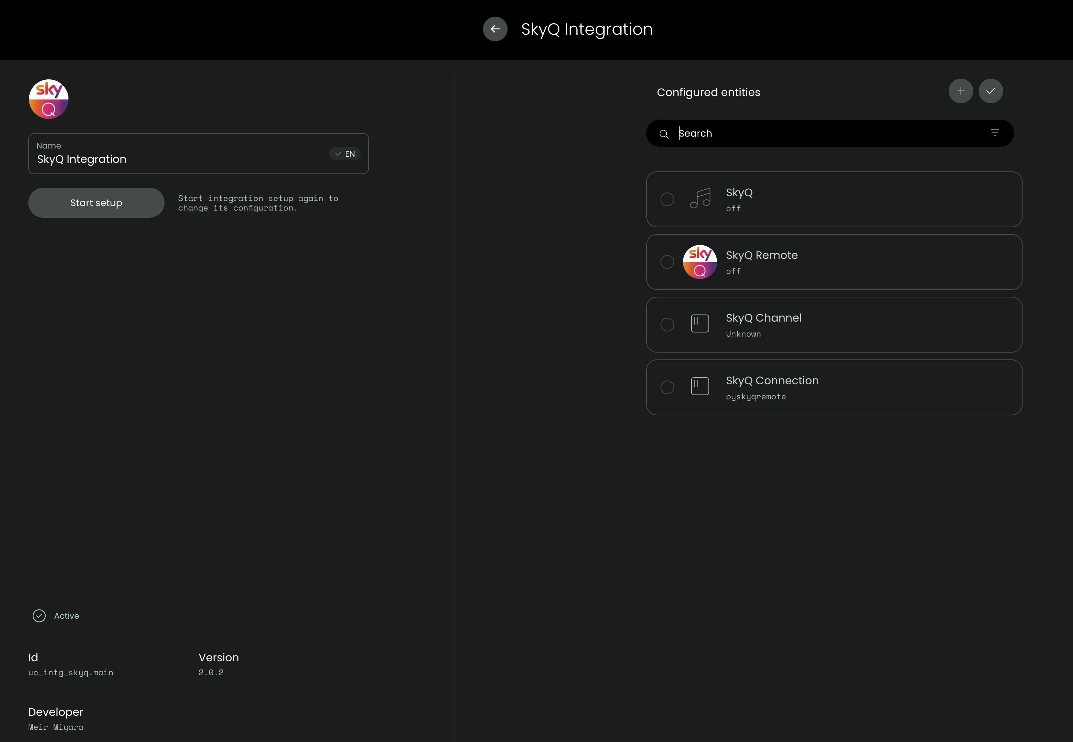The image size is (1073, 742).
Task: Focus the entity Search field
Action: point(827,134)
